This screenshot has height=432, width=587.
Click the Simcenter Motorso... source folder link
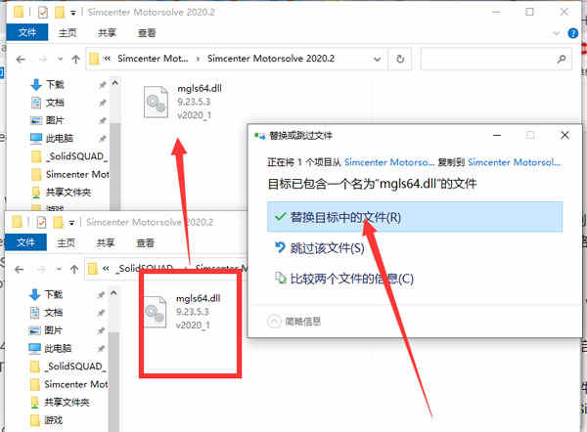coord(389,162)
